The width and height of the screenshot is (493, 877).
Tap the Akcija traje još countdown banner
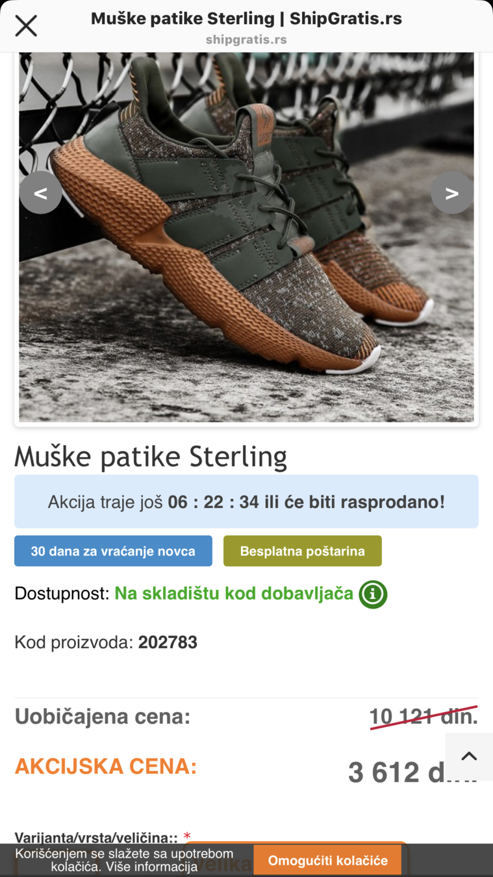pos(246,502)
